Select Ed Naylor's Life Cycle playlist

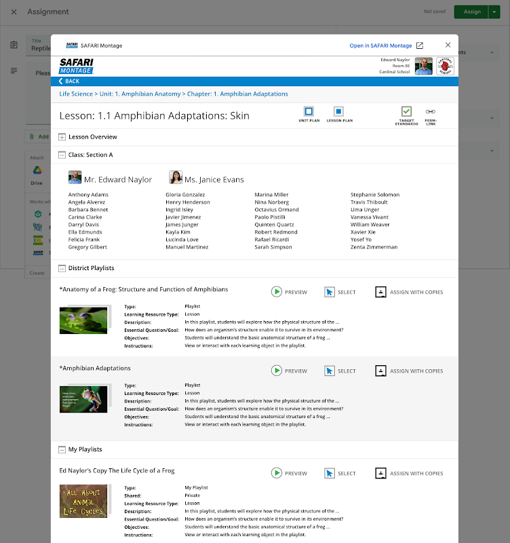340,473
